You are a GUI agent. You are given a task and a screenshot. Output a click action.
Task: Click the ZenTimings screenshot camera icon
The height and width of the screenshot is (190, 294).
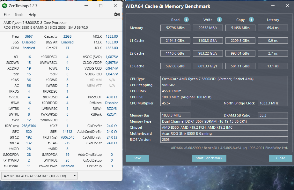pyautogui.click(x=117, y=14)
